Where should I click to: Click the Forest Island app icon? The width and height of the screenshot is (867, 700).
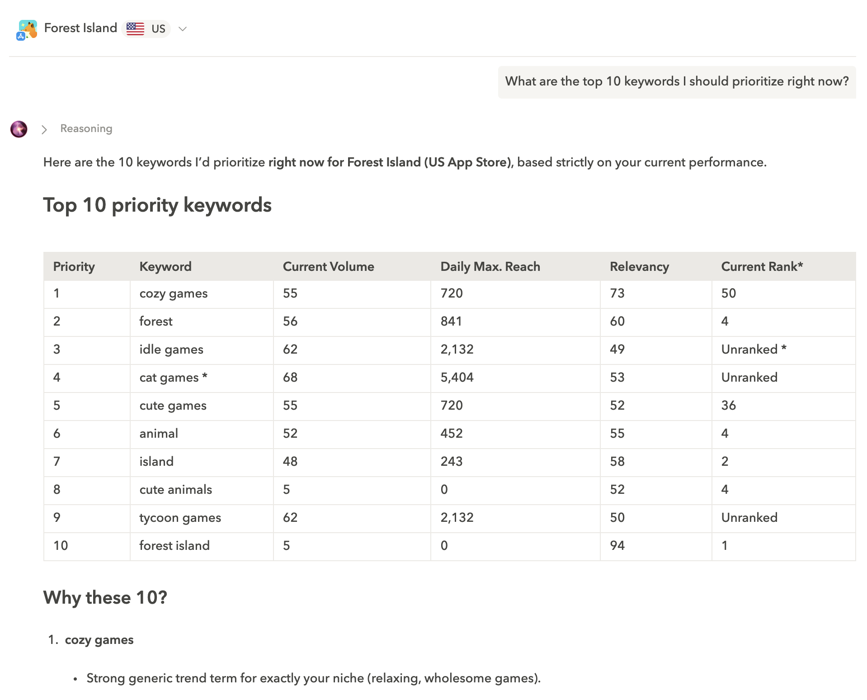click(x=27, y=29)
